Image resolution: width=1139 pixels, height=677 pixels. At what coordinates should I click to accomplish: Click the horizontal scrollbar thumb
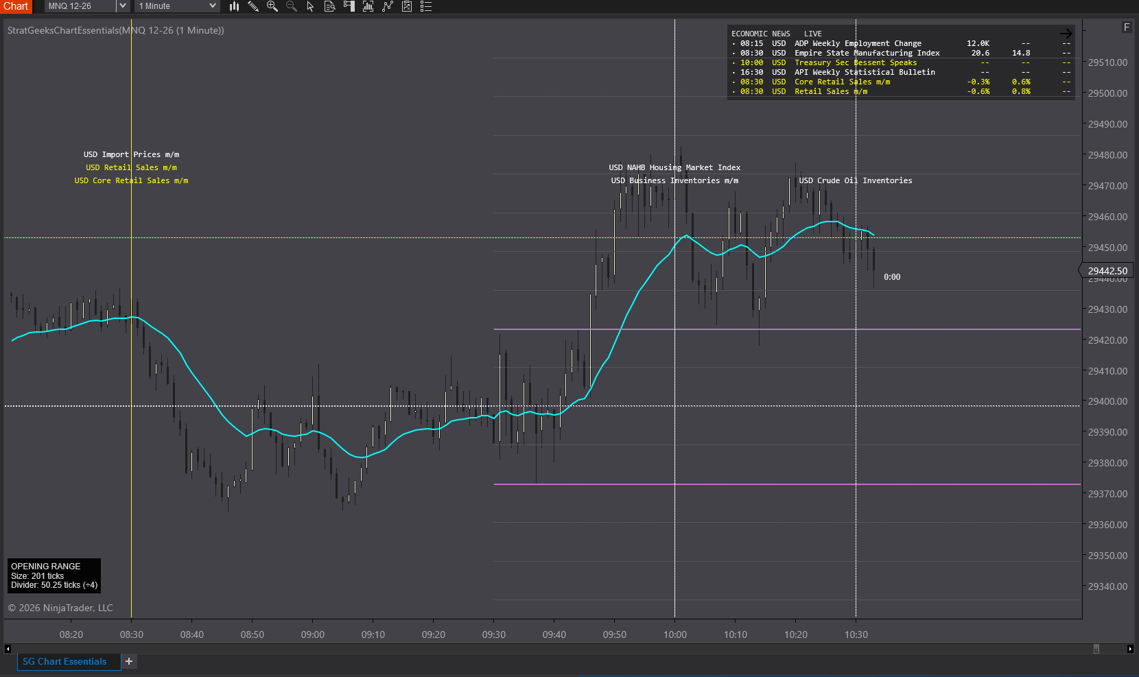[x=1096, y=649]
